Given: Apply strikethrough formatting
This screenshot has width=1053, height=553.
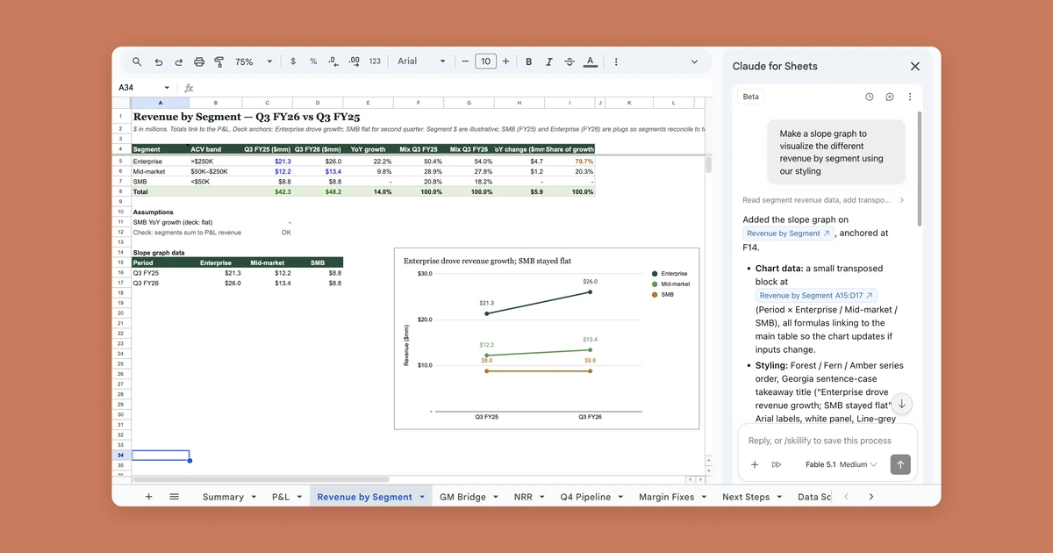Looking at the screenshot, I should tap(569, 61).
